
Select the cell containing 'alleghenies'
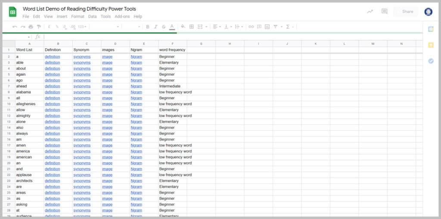(x=30, y=104)
